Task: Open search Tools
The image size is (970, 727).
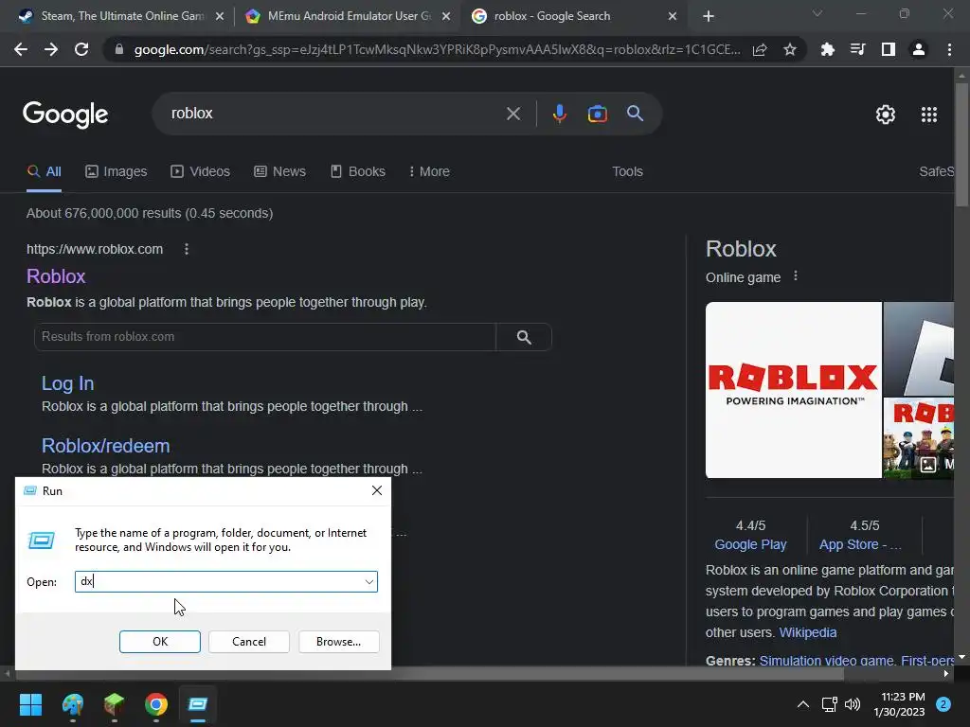Action: click(627, 172)
